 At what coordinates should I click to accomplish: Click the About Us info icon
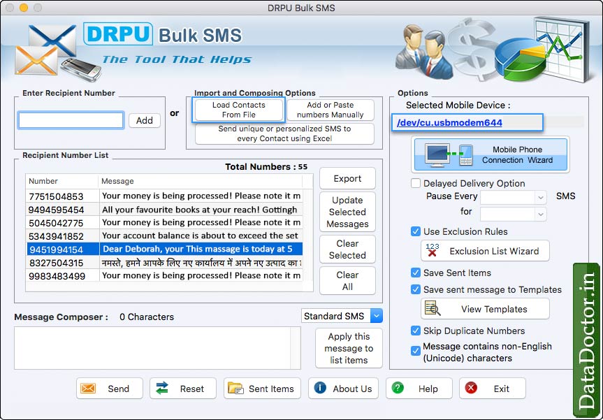[x=320, y=388]
